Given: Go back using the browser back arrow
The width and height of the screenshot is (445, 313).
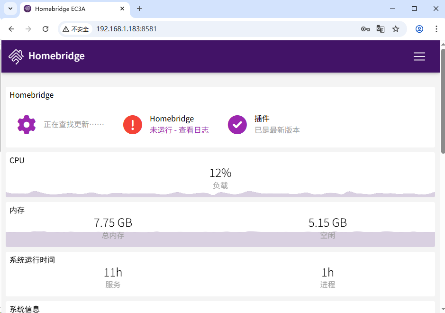Looking at the screenshot, I should [12, 29].
